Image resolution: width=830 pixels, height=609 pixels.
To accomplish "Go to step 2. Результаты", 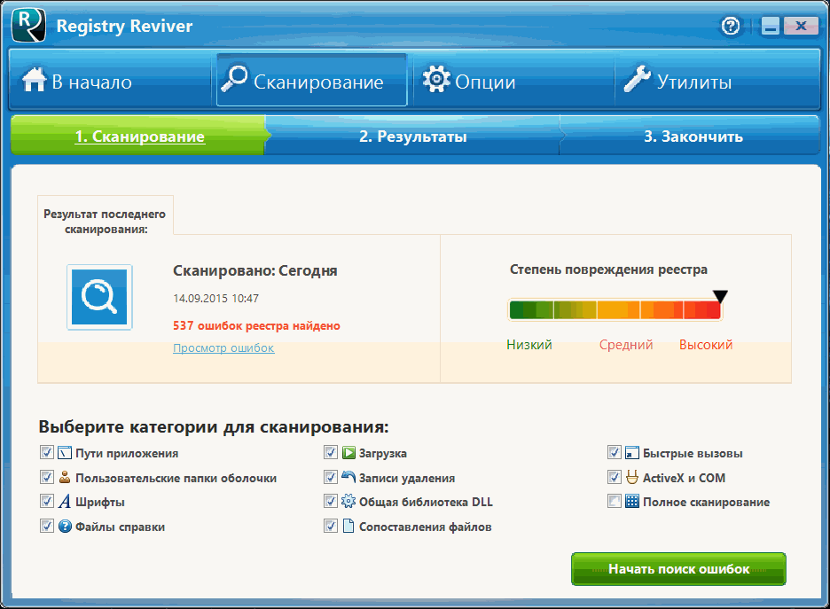I will 413,136.
